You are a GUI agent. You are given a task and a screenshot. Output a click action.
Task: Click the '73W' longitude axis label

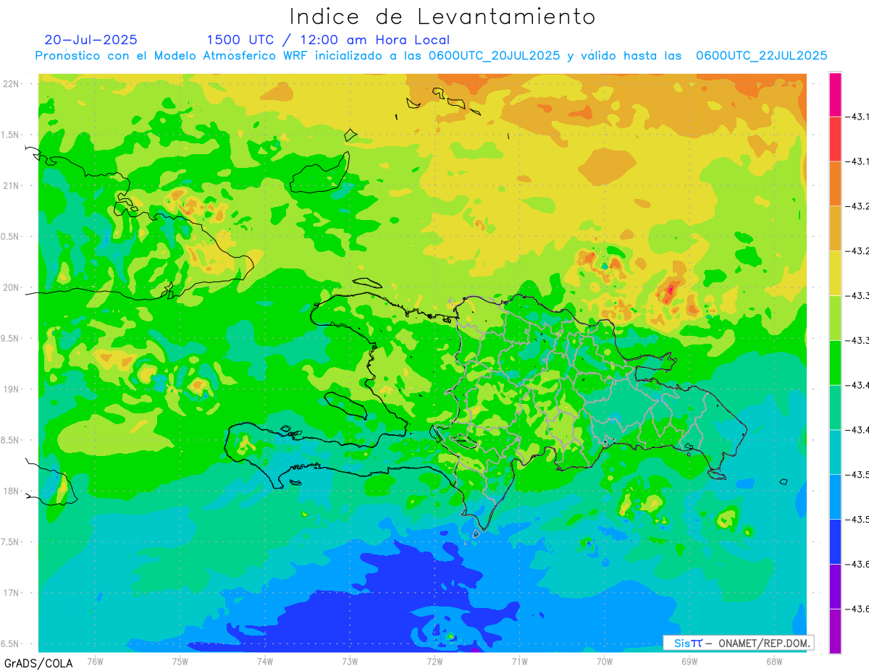[350, 661]
